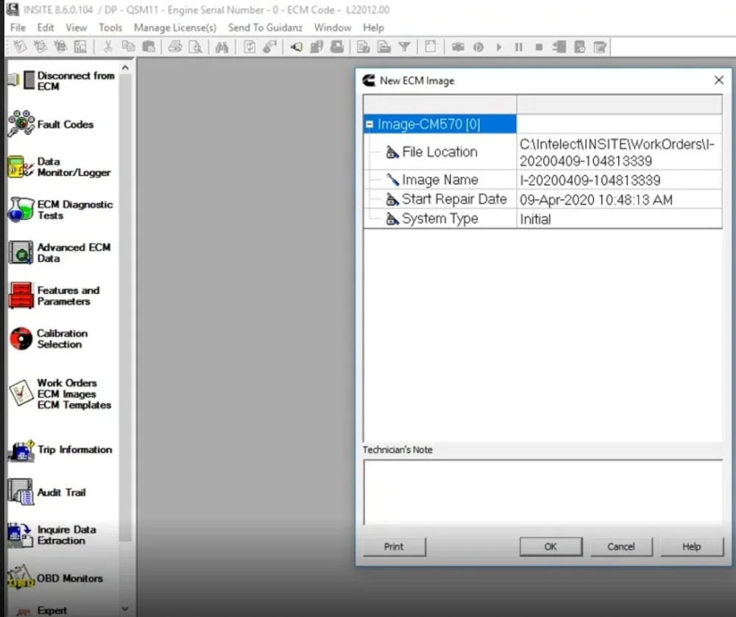Close the New ECM Image dialog

(718, 80)
